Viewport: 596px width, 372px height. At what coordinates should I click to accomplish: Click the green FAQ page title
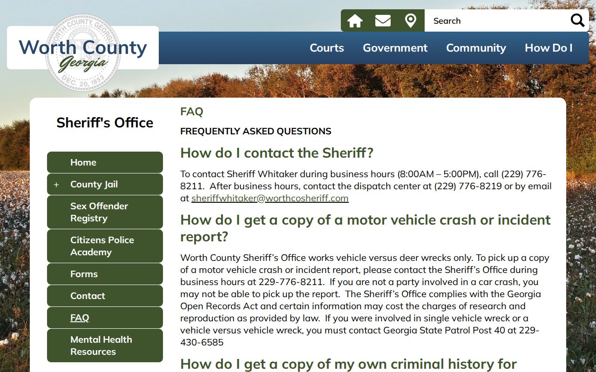192,112
